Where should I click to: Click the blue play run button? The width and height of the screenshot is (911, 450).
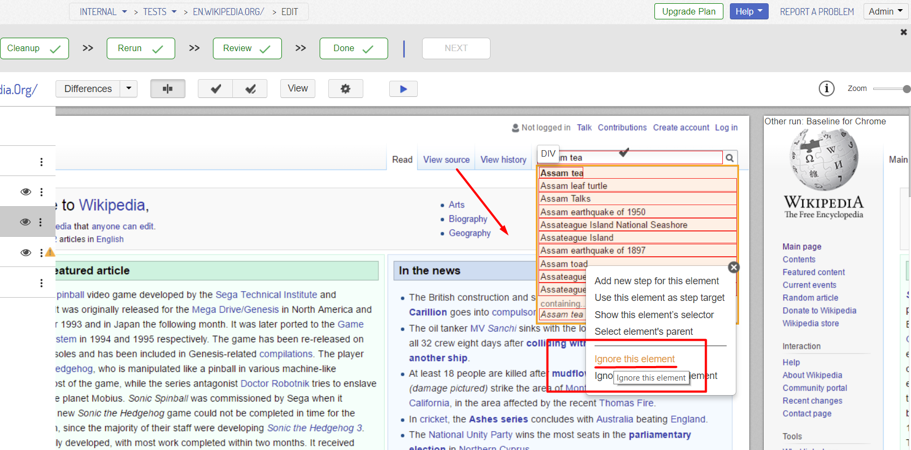click(x=403, y=89)
